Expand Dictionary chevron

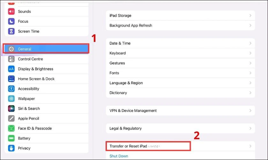pyautogui.click(x=250, y=93)
